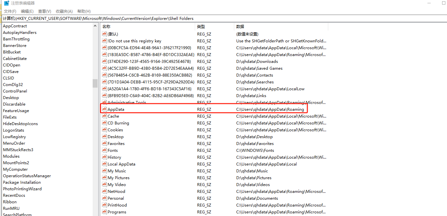
Task: Click the tree pane vertical scrollbar thumb
Action: [95, 83]
